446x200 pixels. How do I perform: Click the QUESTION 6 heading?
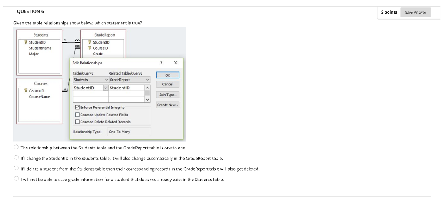[30, 11]
